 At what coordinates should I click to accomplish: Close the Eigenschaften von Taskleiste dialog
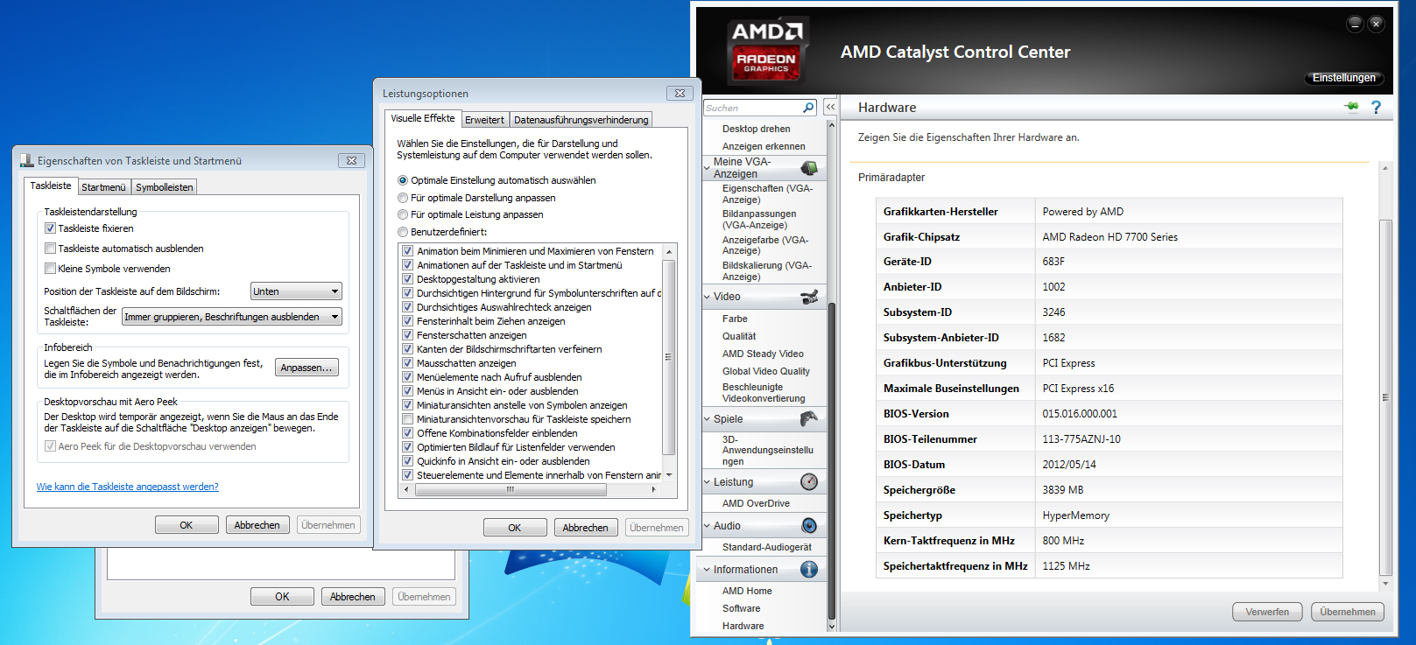pos(351,161)
